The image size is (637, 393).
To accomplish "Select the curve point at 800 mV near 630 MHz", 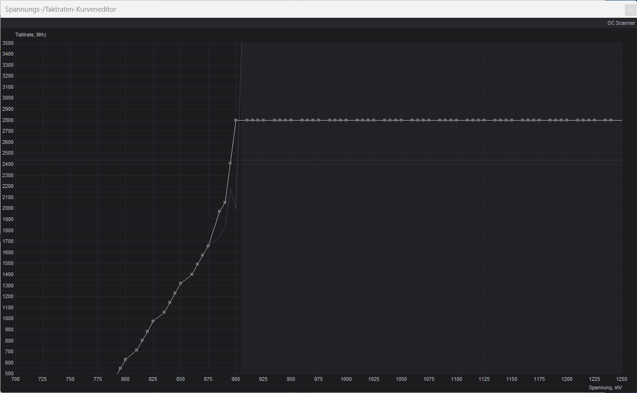I will click(x=125, y=359).
